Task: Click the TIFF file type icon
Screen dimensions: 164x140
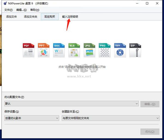Action: (x=120, y=50)
